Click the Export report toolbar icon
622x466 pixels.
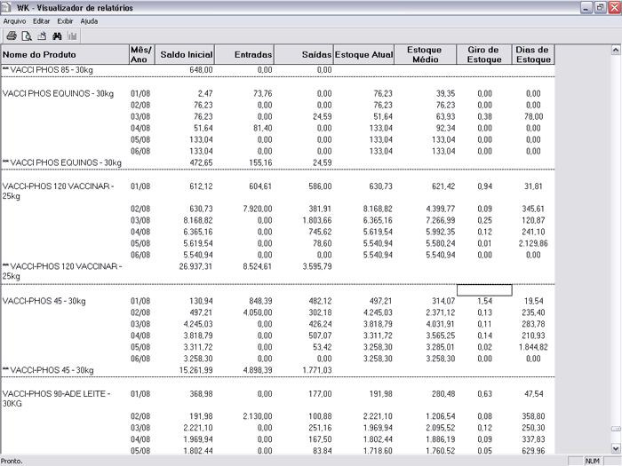[x=41, y=36]
